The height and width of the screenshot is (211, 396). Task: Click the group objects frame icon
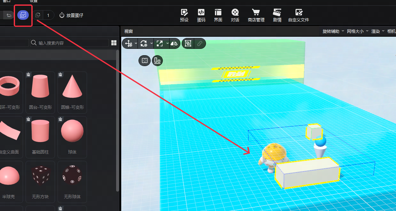[x=188, y=43]
